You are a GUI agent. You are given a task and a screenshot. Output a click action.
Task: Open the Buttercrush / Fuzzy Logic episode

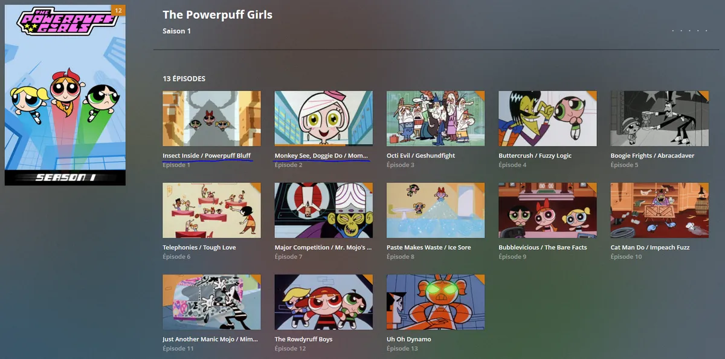click(547, 118)
